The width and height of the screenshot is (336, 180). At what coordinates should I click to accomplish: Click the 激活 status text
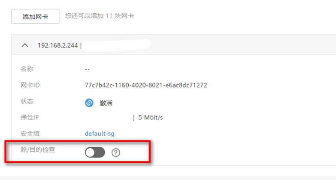[x=106, y=103]
